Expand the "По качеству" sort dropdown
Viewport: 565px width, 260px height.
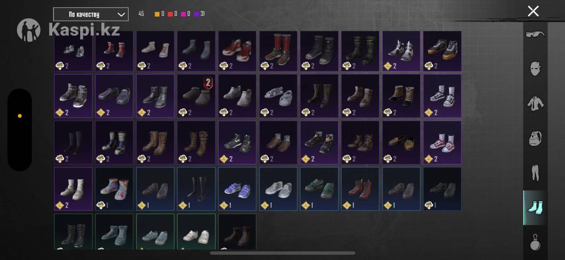[91, 14]
